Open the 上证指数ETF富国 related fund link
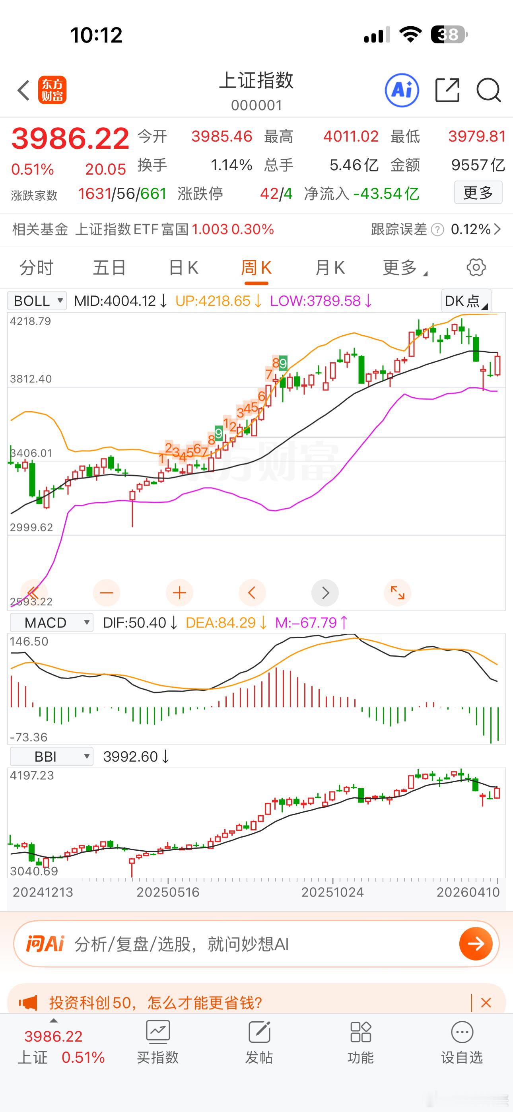The height and width of the screenshot is (1112, 513). pos(175,229)
